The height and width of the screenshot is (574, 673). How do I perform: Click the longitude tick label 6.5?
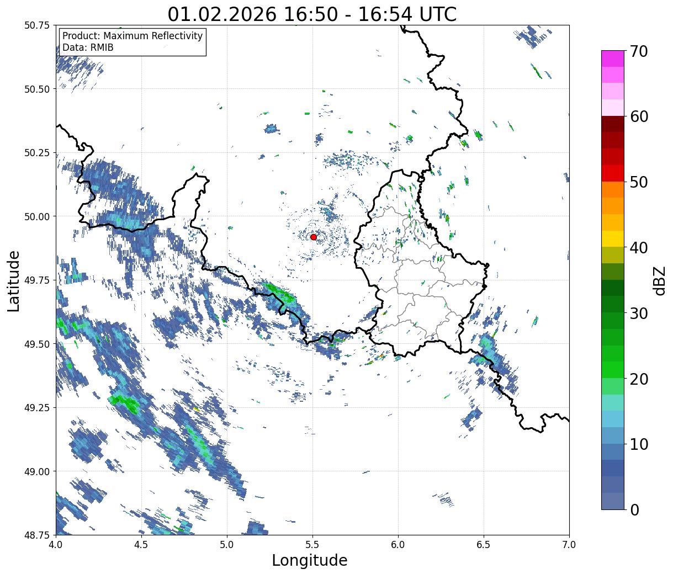coord(484,545)
